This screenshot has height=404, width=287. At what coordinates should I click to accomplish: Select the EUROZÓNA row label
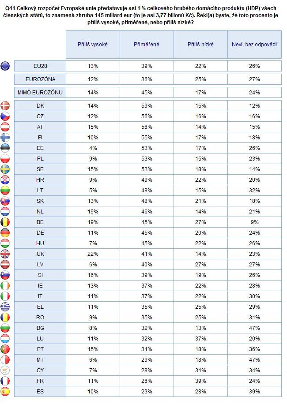[40, 79]
